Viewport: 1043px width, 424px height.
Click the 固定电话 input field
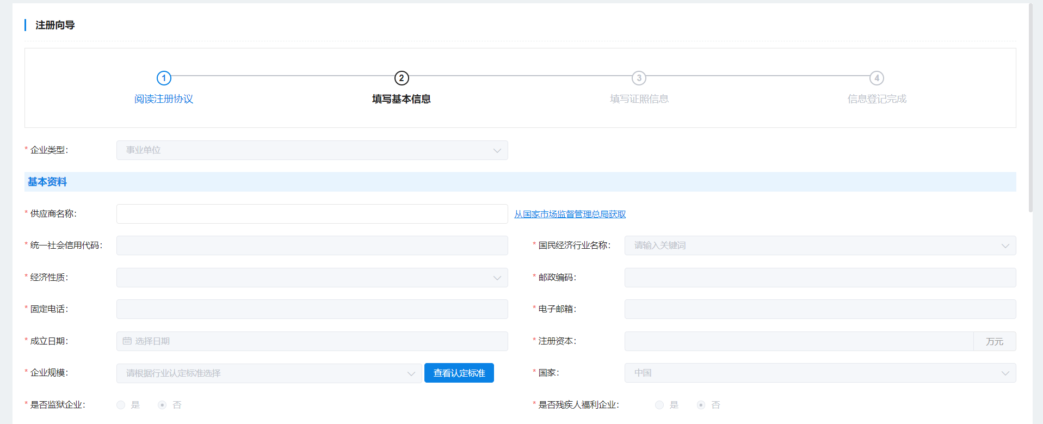(312, 309)
